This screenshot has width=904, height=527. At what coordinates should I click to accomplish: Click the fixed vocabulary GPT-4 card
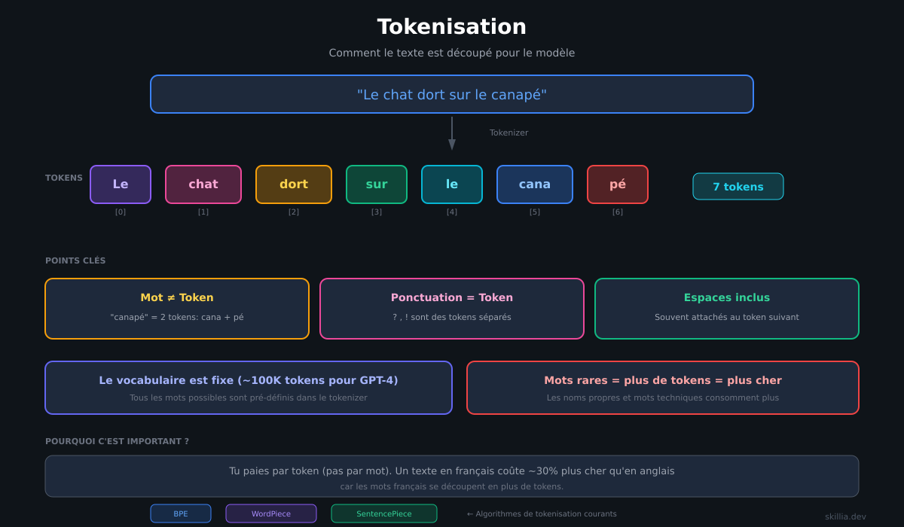(x=249, y=388)
